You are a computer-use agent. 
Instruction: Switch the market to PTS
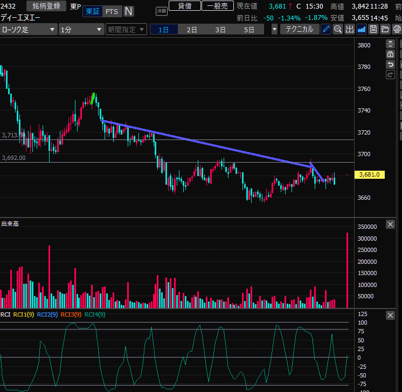tap(112, 11)
